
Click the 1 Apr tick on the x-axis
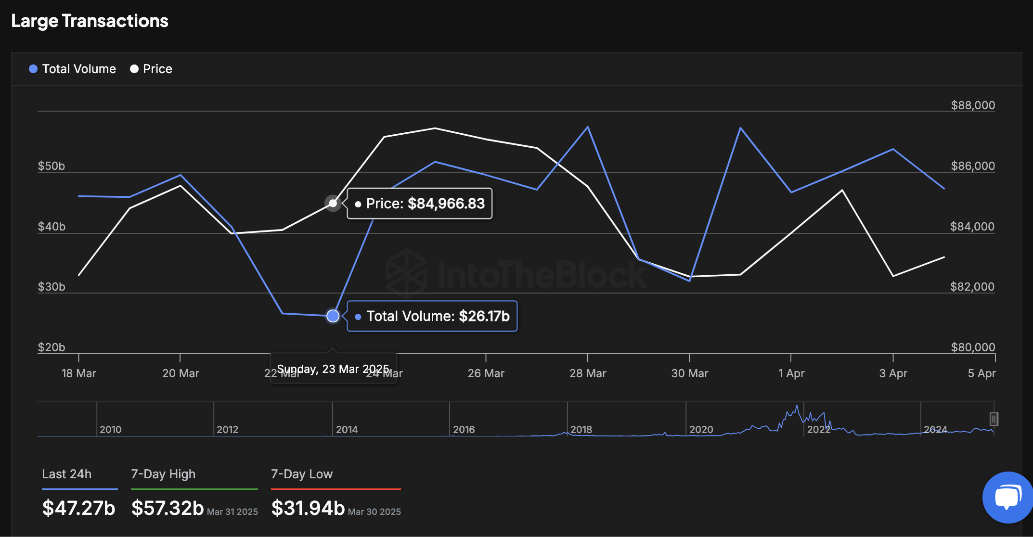tap(791, 373)
